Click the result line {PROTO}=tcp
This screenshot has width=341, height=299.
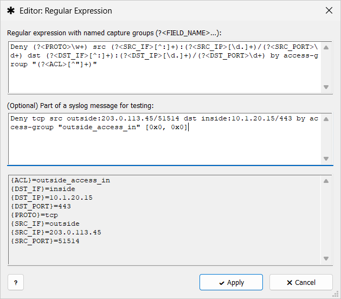click(x=34, y=215)
